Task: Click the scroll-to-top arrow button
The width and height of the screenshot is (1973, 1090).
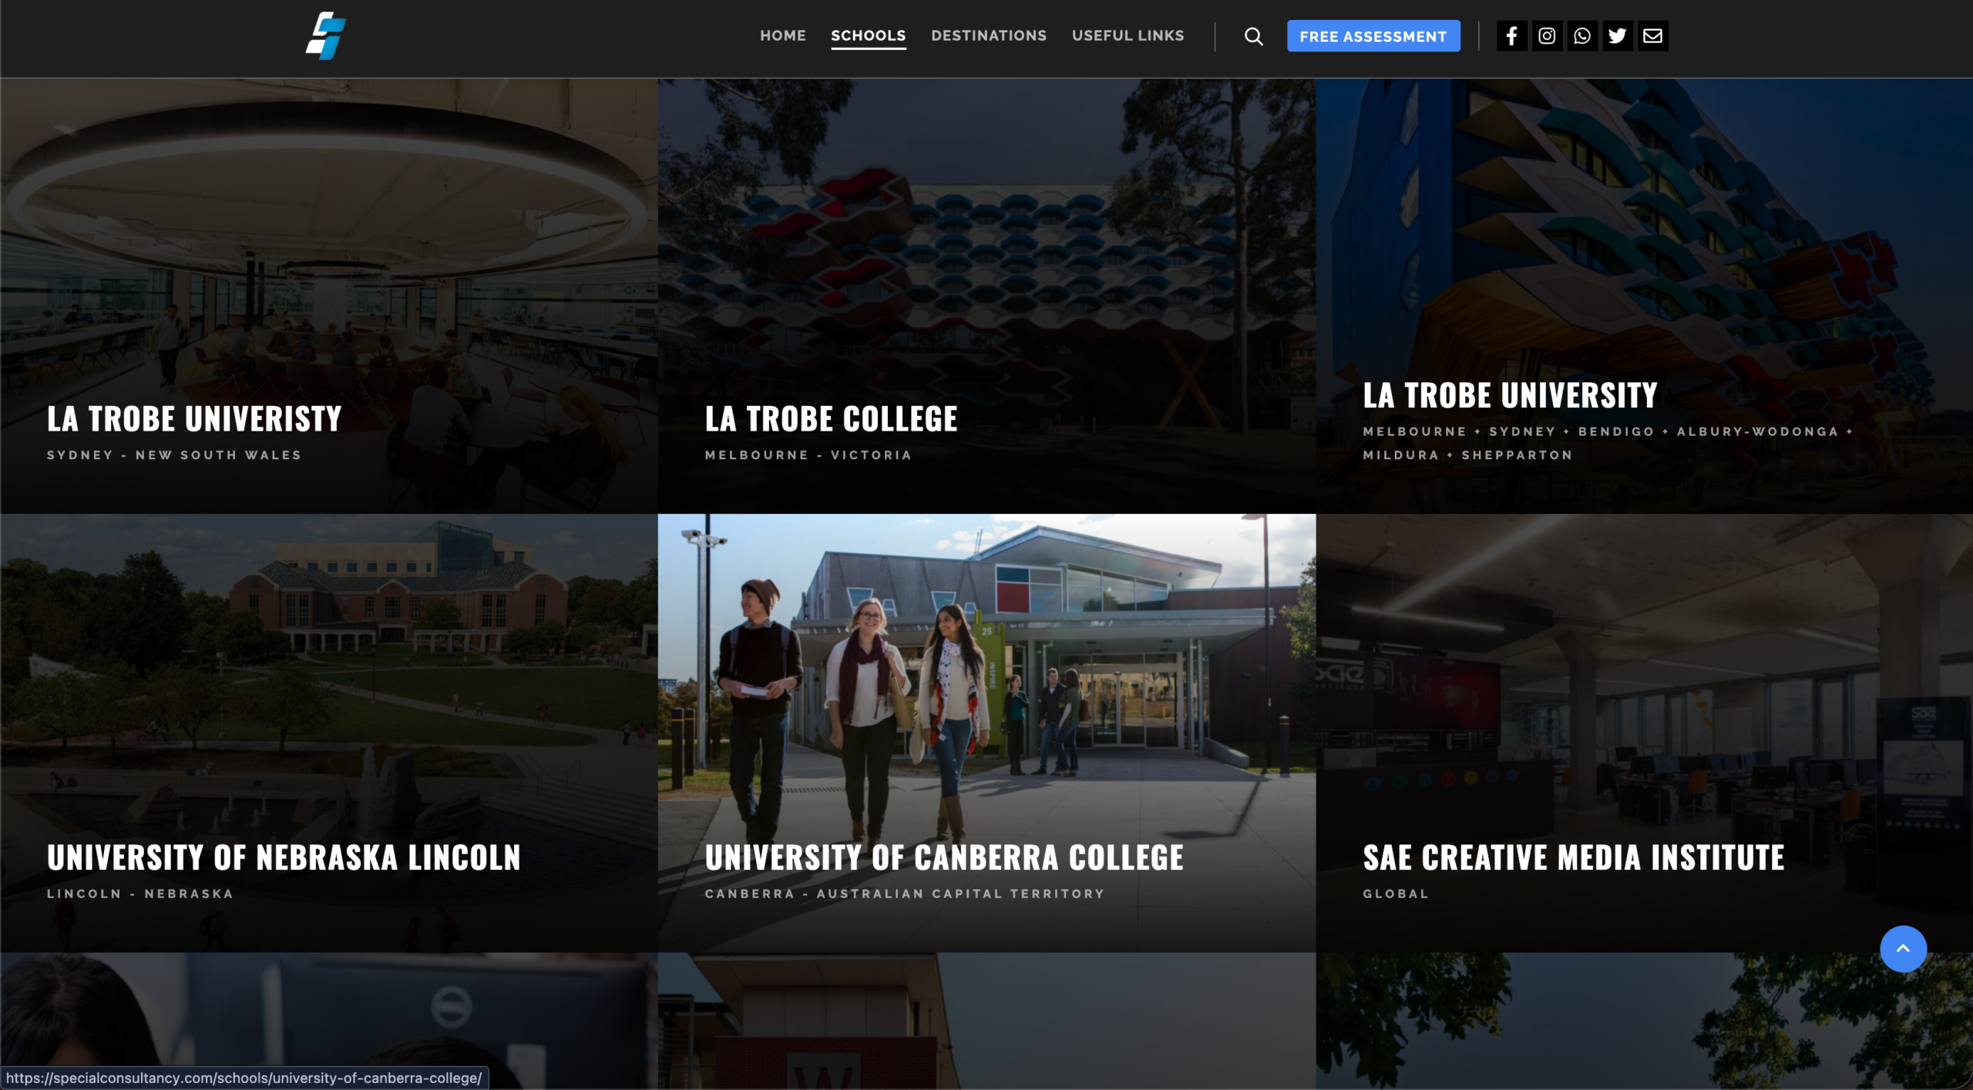Action: (x=1903, y=948)
